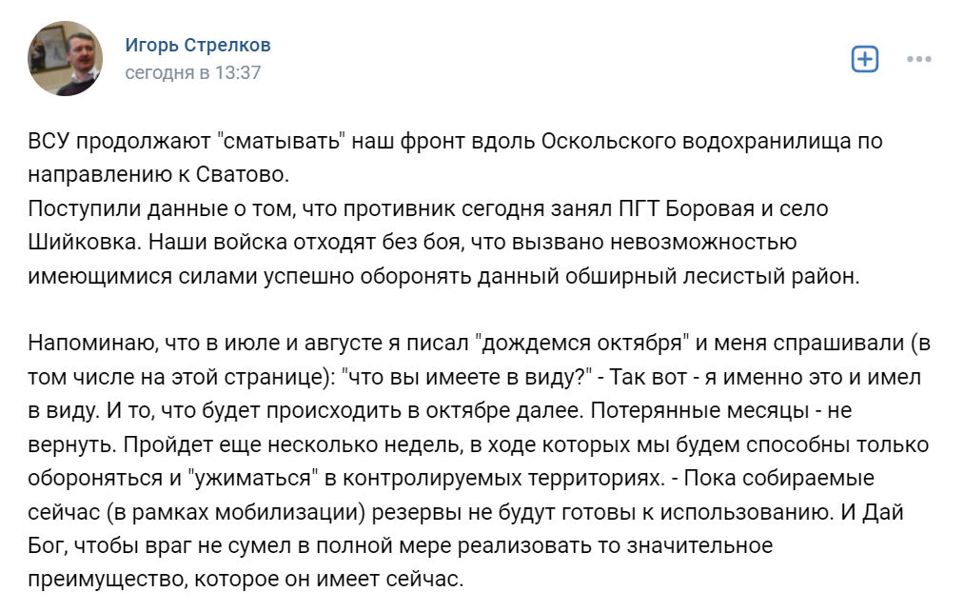Click the subscribe plus icon
Viewport: 964px width, 612px height.
(x=864, y=59)
